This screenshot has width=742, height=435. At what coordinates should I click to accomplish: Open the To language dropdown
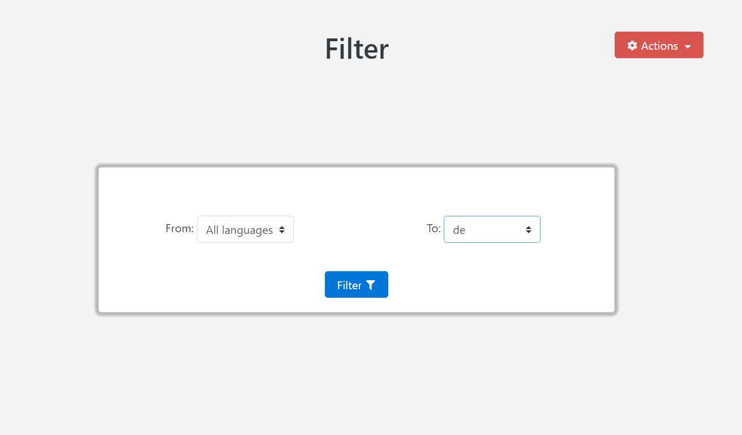492,230
